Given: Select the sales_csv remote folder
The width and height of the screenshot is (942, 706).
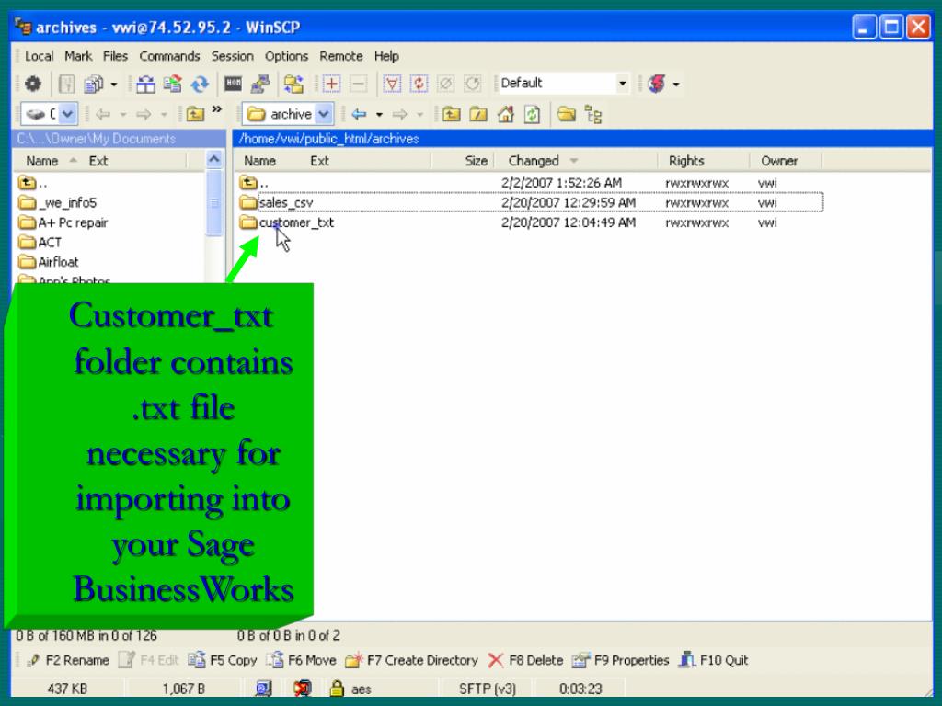Looking at the screenshot, I should [x=286, y=203].
